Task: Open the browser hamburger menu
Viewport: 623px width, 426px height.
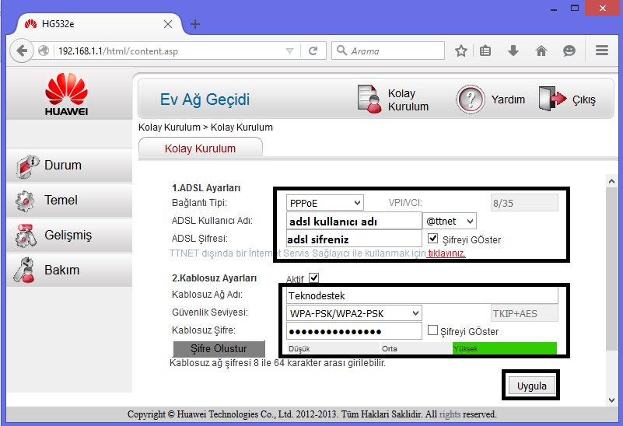Action: point(602,51)
